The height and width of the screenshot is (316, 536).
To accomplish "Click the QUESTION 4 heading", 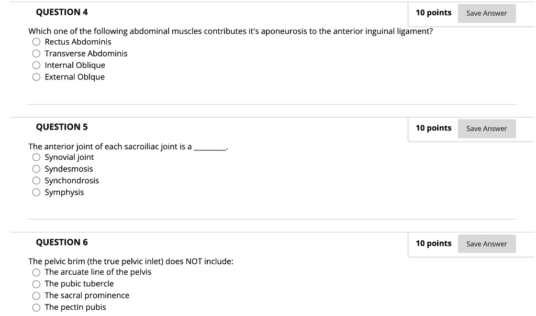I will (62, 11).
